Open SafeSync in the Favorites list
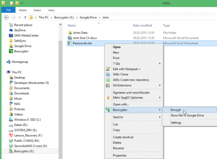The image size is (217, 159). coord(20,41)
